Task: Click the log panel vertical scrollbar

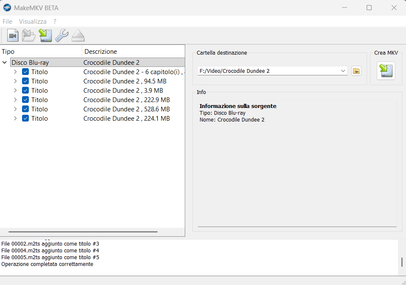Action: click(402, 262)
